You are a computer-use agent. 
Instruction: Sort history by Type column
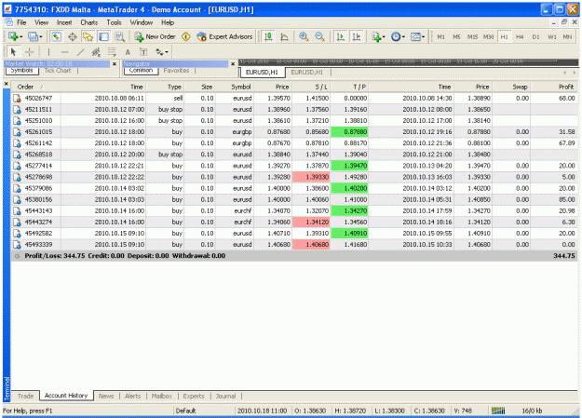click(166, 87)
